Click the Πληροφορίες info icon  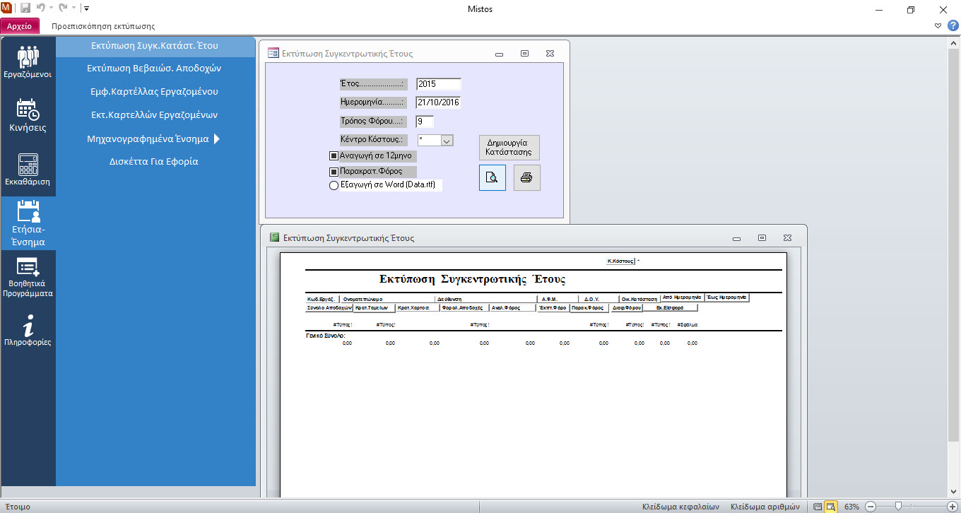(28, 331)
